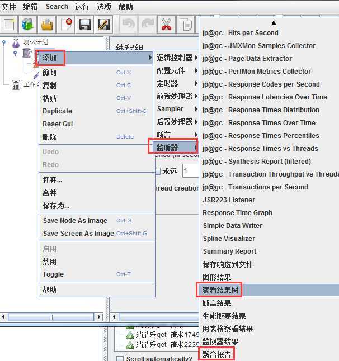Choose 删除 in the context menu
The width and height of the screenshot is (339, 361).
[x=96, y=137]
